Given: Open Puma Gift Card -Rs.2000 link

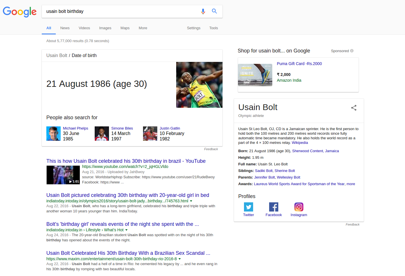Looking at the screenshot, I should pyautogui.click(x=299, y=64).
